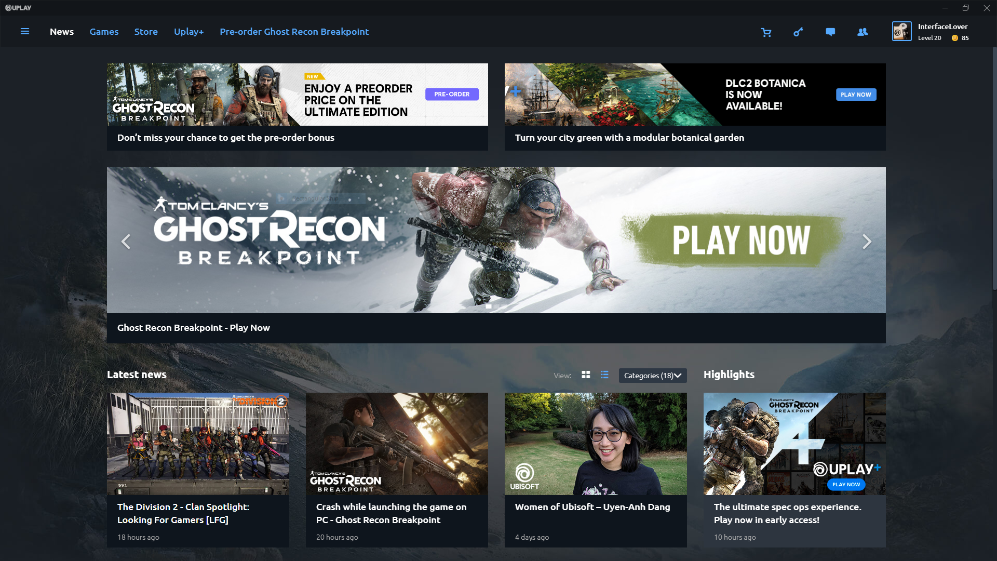Viewport: 997px width, 561px height.
Task: Go to next carousel slide
Action: pos(867,242)
